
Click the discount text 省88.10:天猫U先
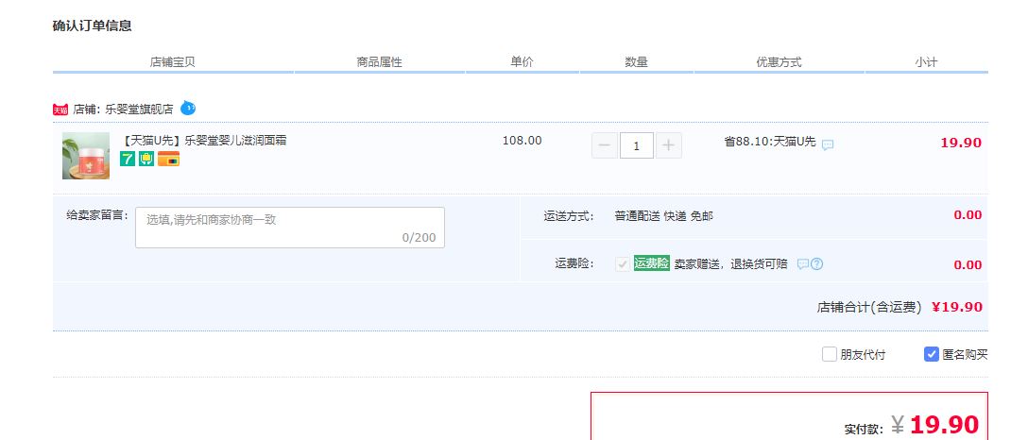(x=770, y=141)
